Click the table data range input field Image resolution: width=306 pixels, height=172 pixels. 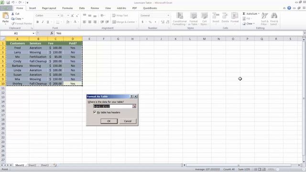(x=113, y=106)
